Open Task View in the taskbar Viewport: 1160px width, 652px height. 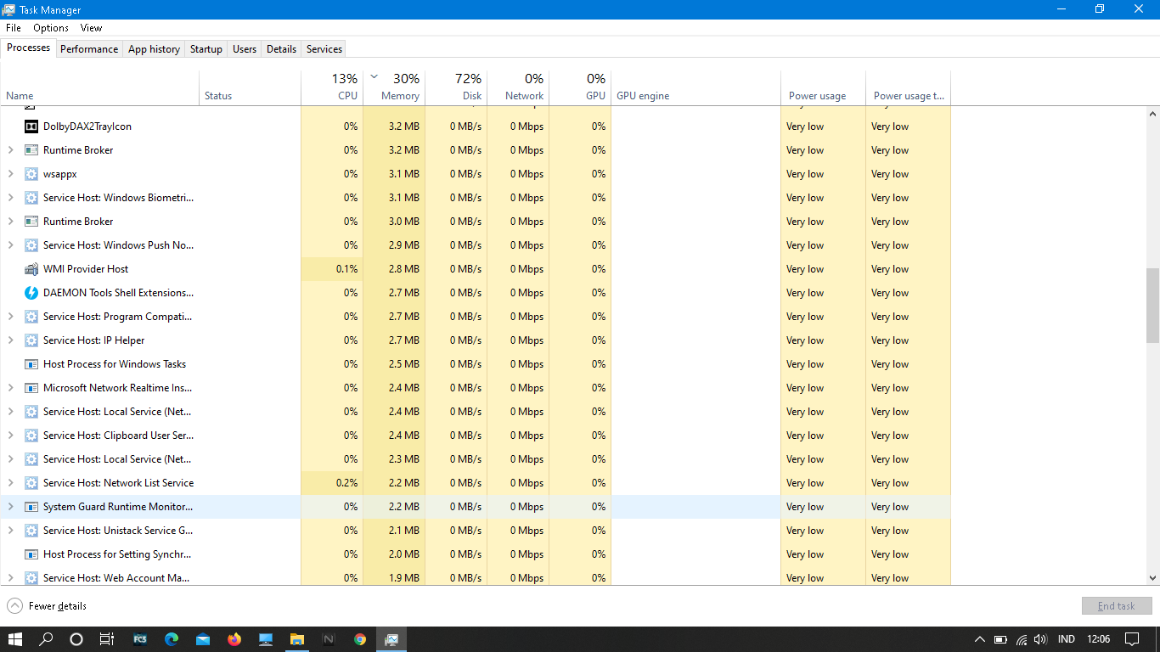point(106,639)
